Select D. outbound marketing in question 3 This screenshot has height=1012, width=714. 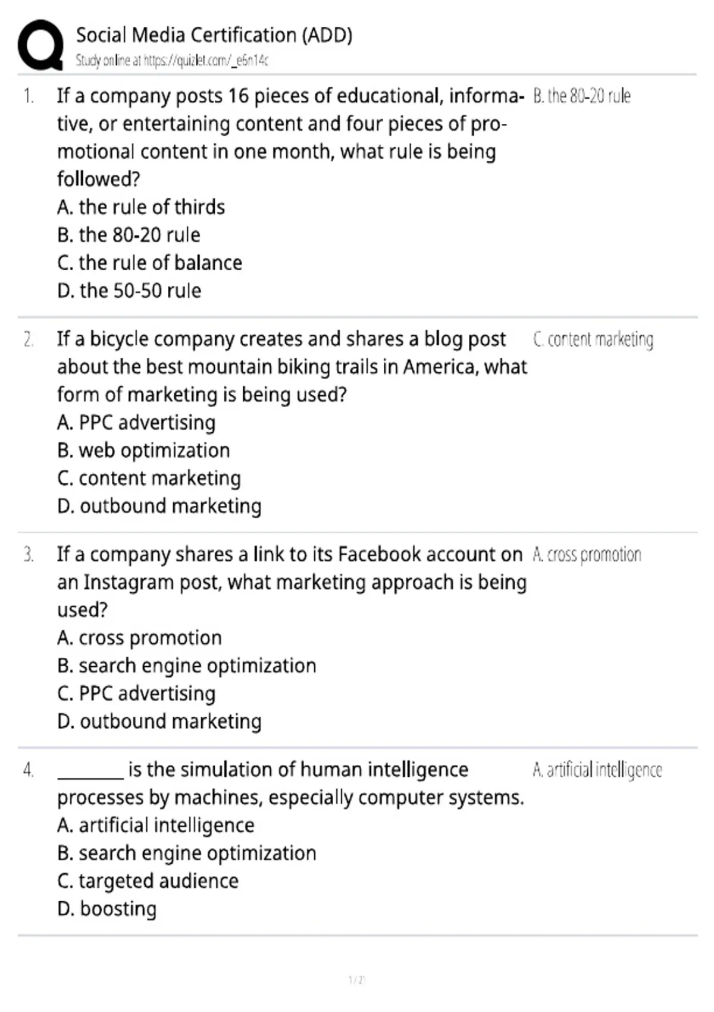point(159,721)
